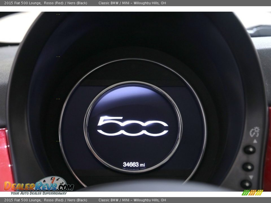Click the 500 logo on the cluster display
The image size is (271, 203).
[x=133, y=126]
